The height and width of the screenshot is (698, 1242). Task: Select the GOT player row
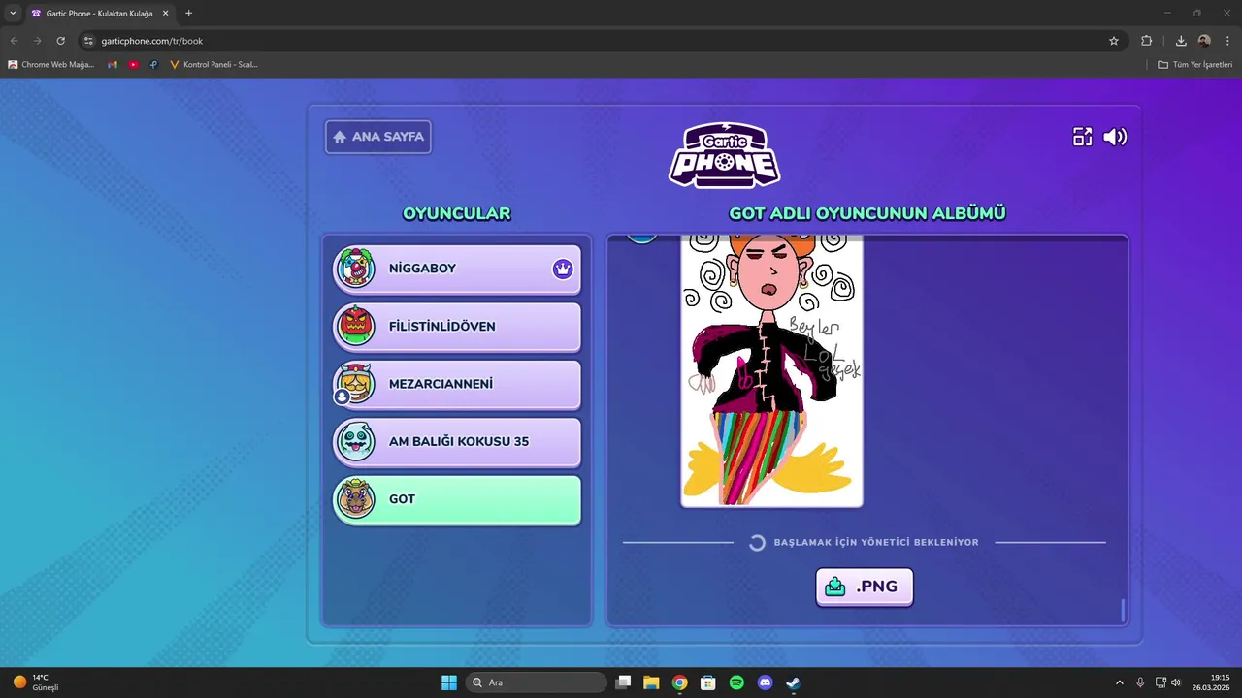(457, 499)
